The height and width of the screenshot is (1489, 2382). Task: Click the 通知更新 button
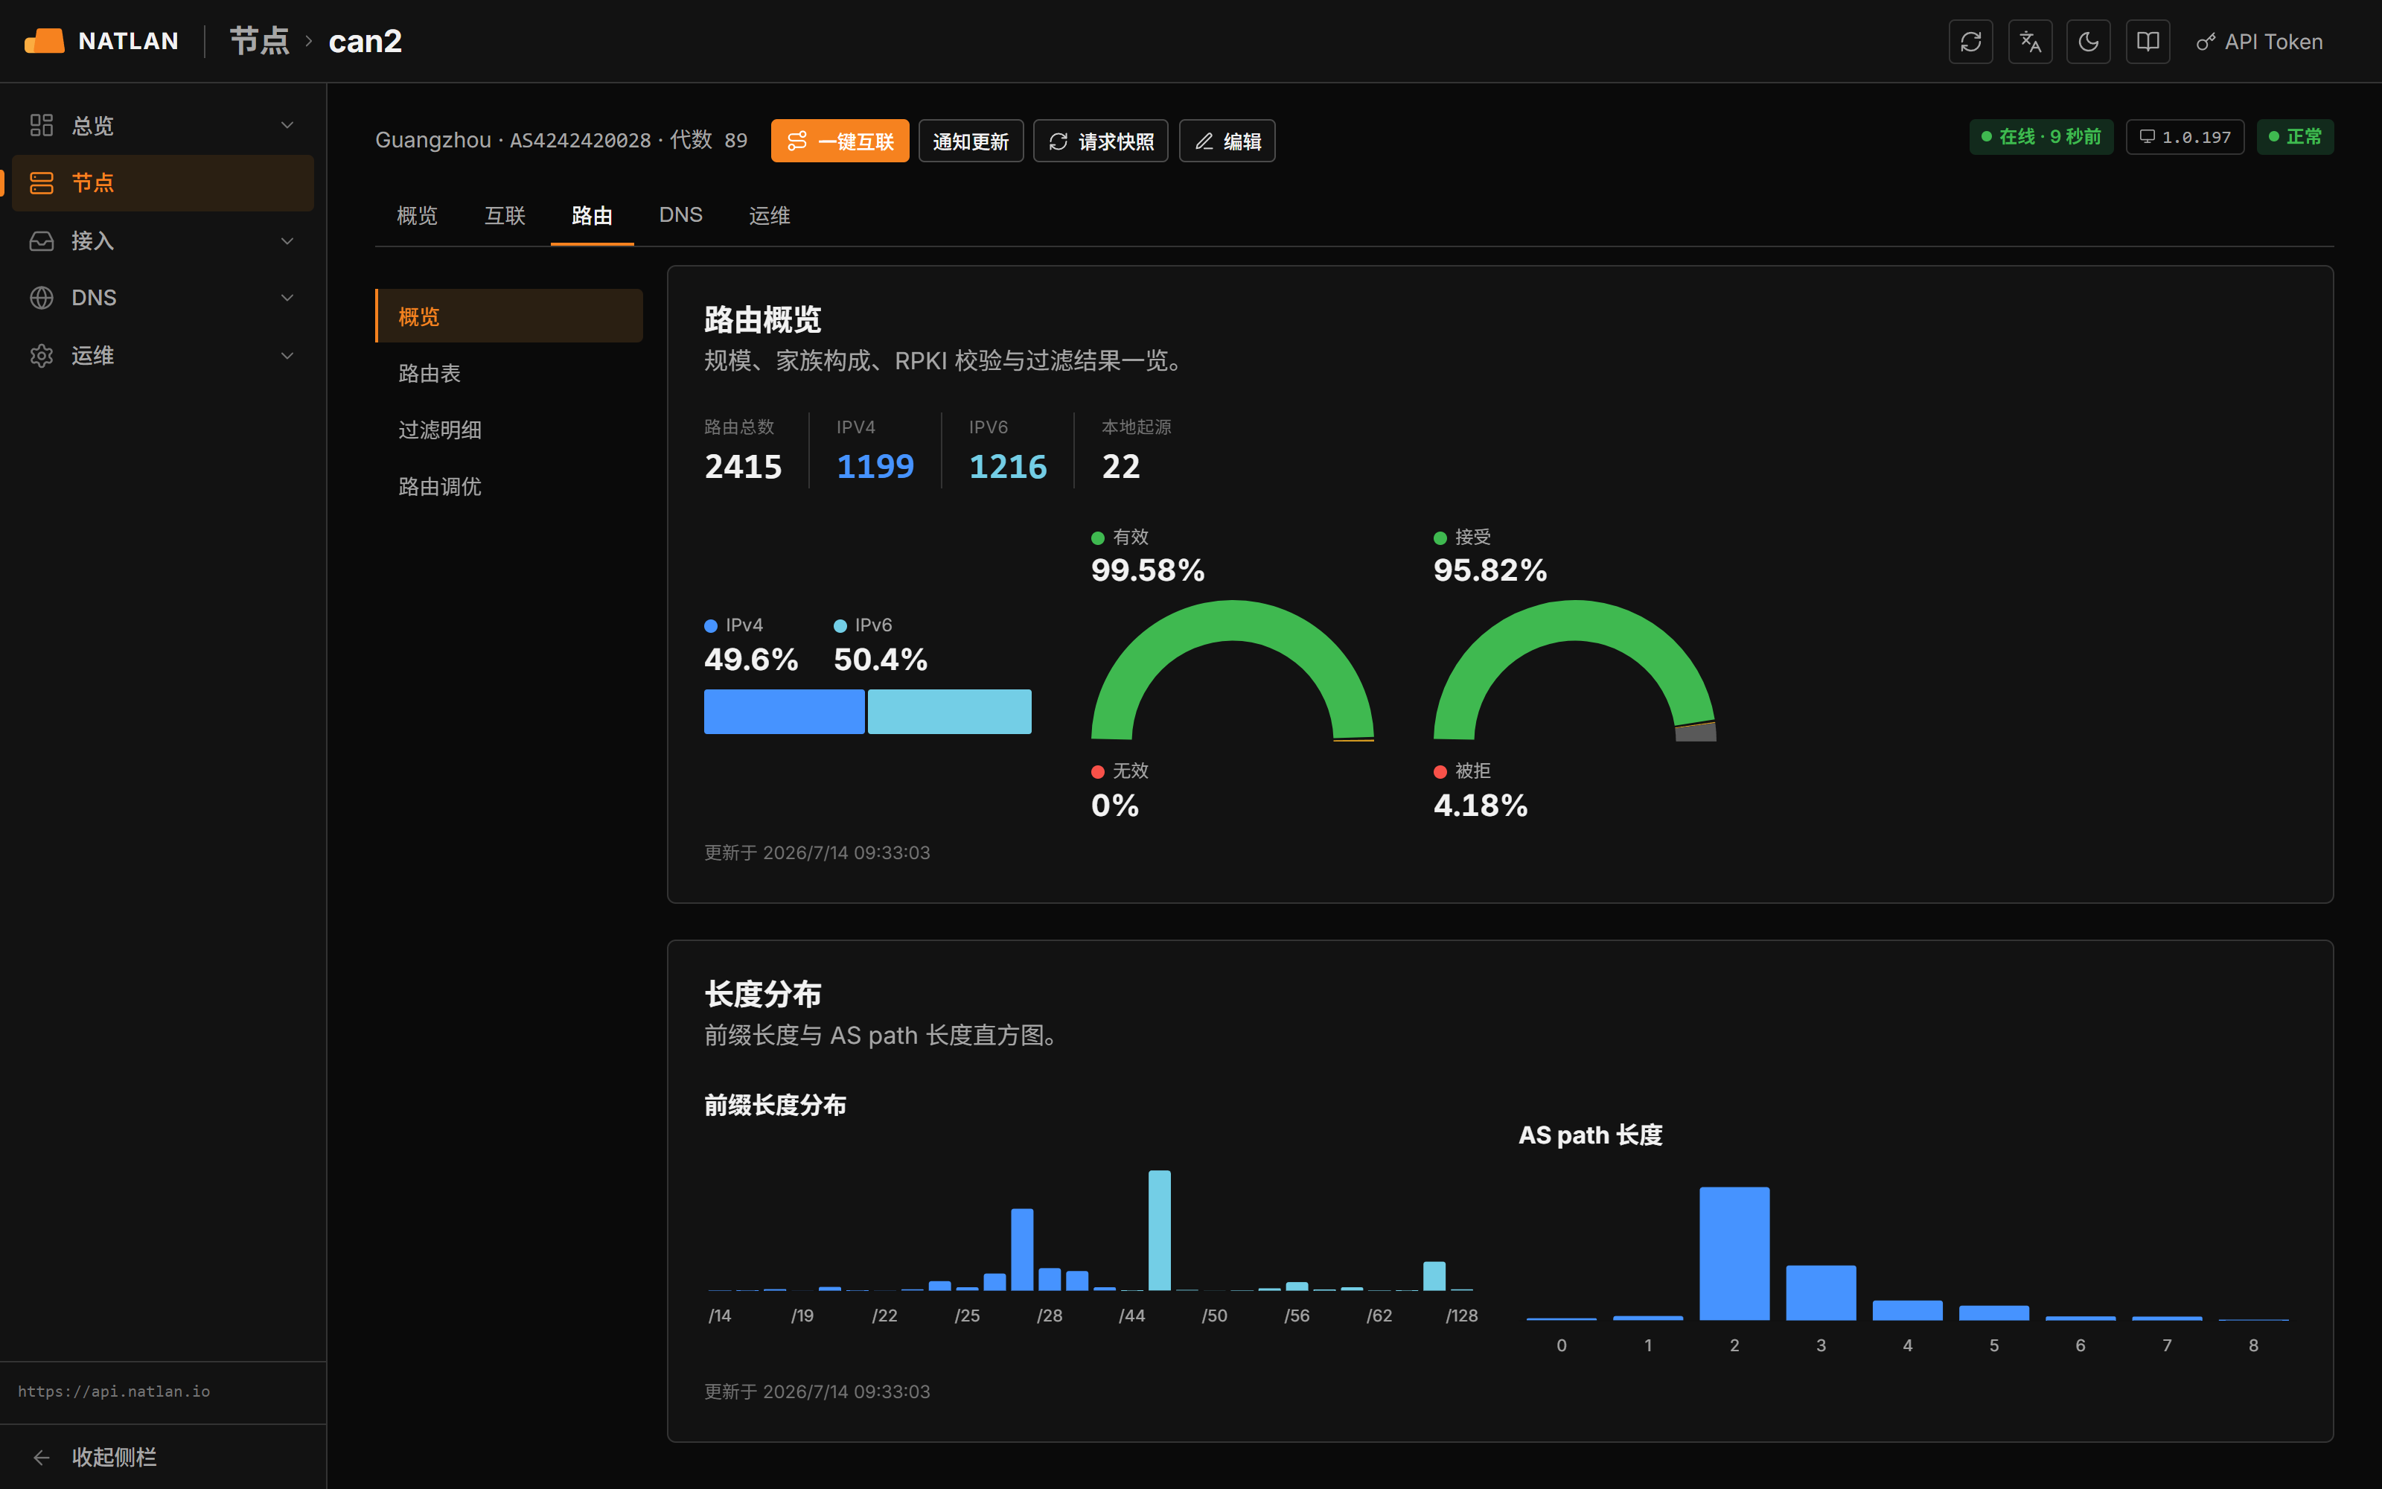[971, 141]
